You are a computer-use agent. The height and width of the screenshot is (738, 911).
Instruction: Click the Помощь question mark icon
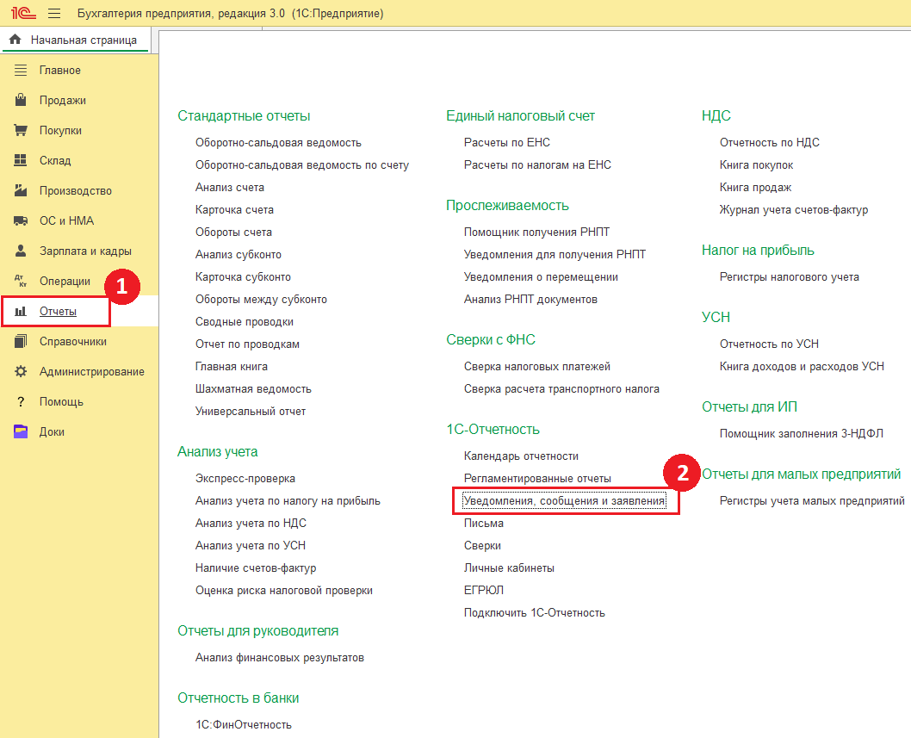[21, 401]
